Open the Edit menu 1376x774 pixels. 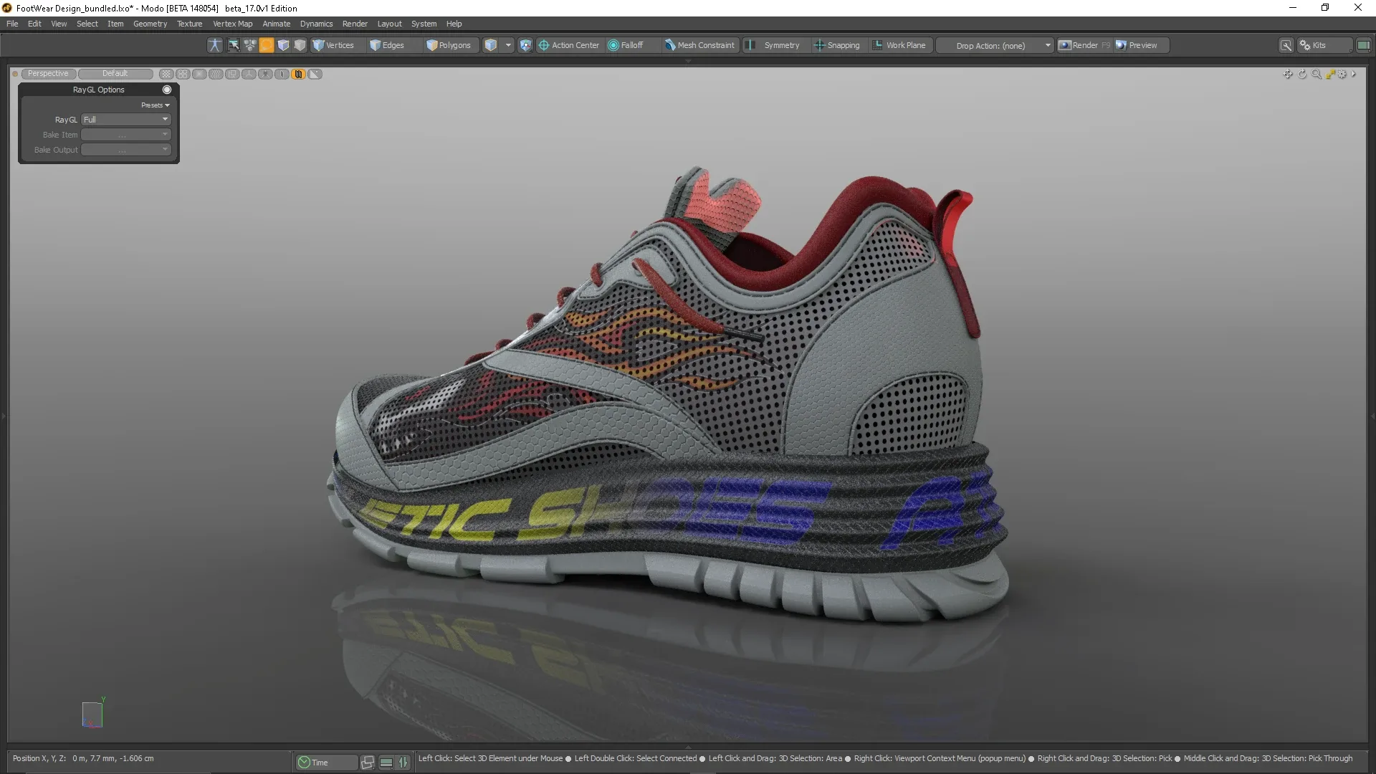click(34, 24)
